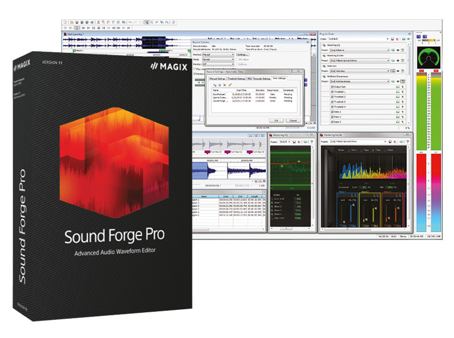Screen dimensions: 454x338
Task: Click the delete X icon in Time Settings toolbar
Action: pos(224,86)
